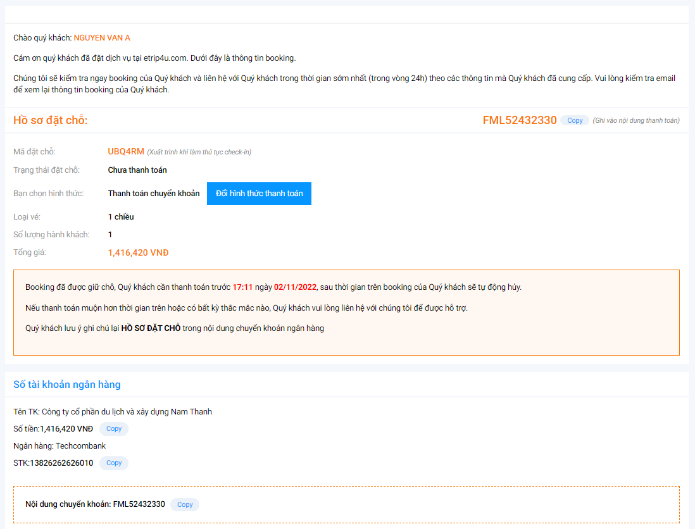The image size is (695, 529).
Task: Click the payment deadline time 17:11
Action: [x=242, y=287]
